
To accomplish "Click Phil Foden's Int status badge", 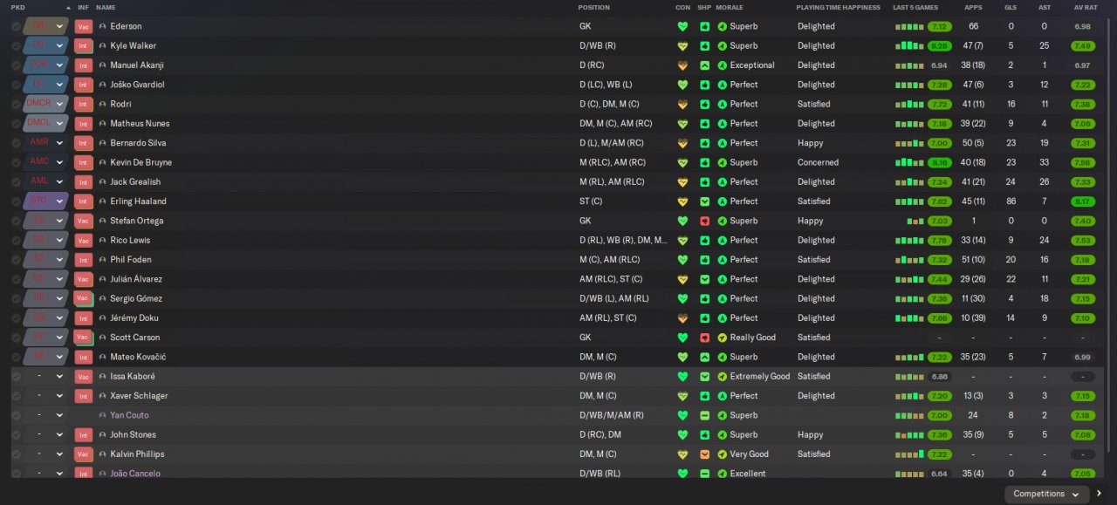I will click(84, 260).
